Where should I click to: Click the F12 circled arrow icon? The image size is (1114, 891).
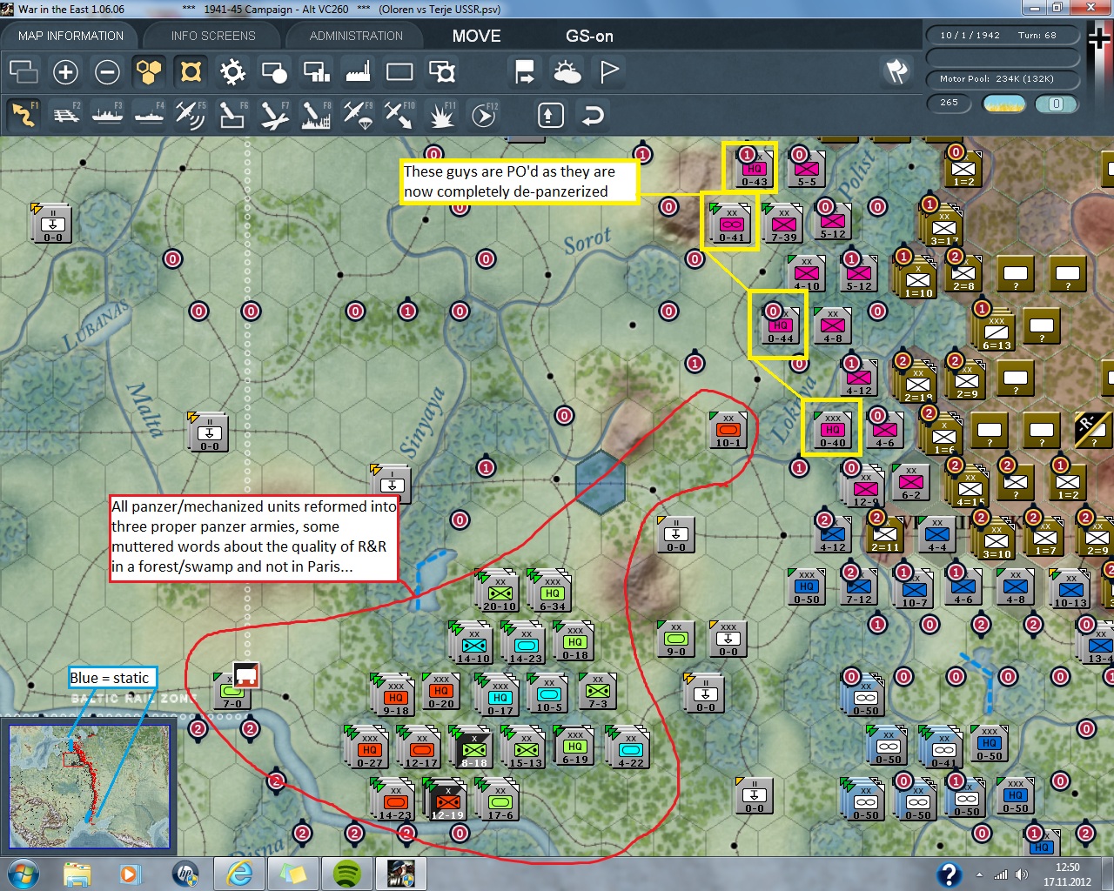point(483,115)
